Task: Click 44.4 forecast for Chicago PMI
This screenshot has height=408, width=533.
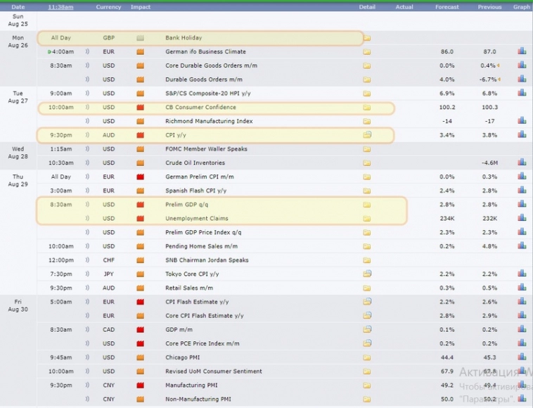Action: pos(447,357)
